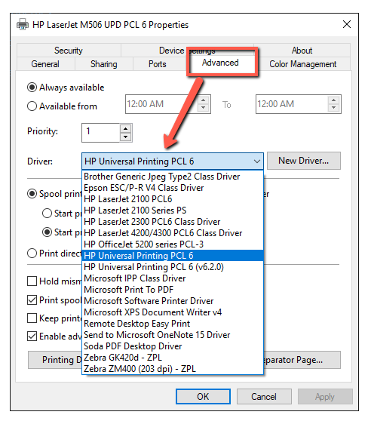Click the printer icon in title bar
The image size is (371, 421).
click(23, 25)
